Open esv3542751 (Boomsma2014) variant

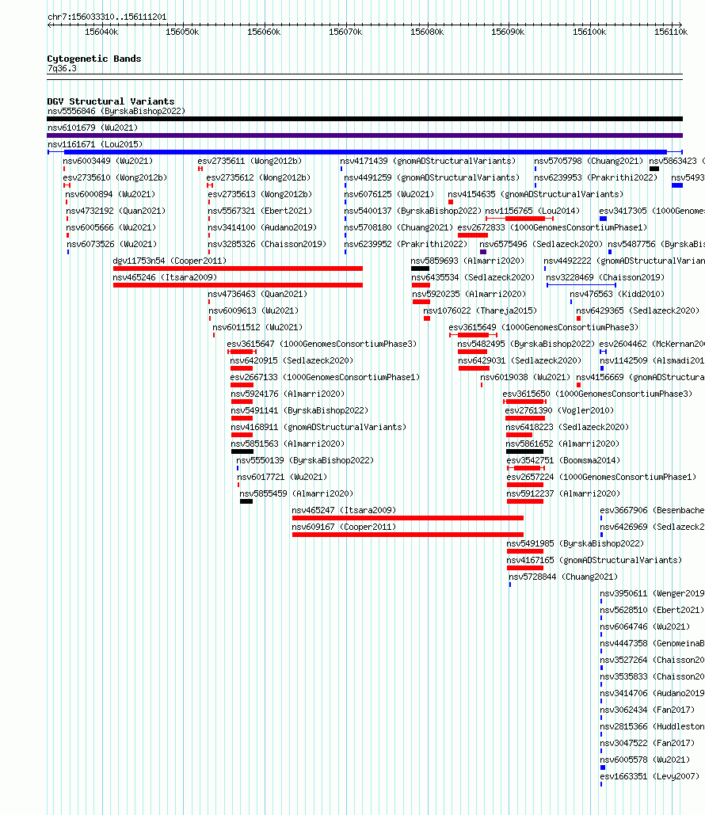563,460
